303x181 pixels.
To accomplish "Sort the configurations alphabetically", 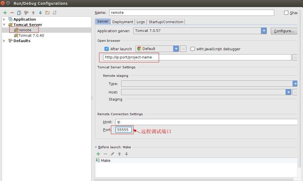I will point(55,13).
